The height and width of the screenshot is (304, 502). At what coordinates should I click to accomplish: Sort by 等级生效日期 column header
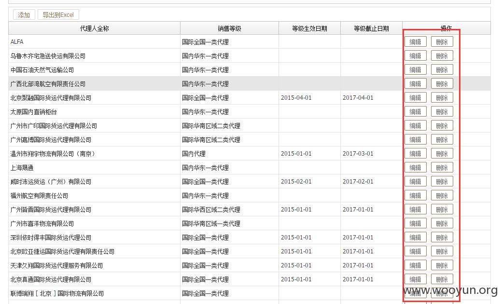[309, 28]
